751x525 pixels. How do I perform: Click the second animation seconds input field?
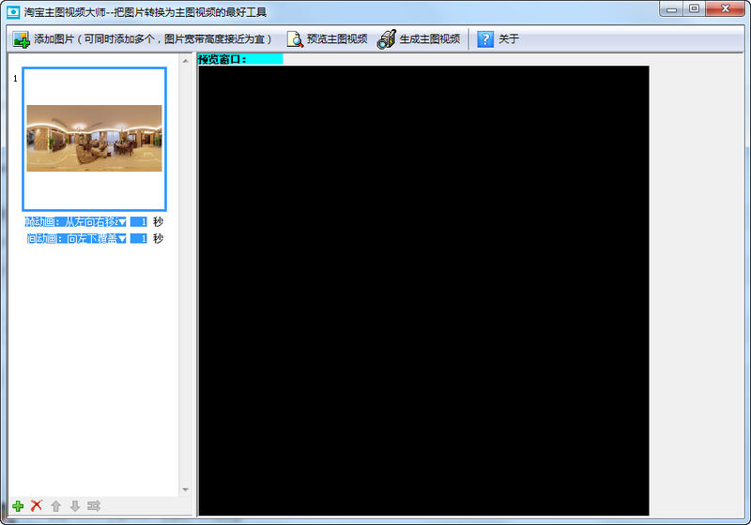pos(139,239)
